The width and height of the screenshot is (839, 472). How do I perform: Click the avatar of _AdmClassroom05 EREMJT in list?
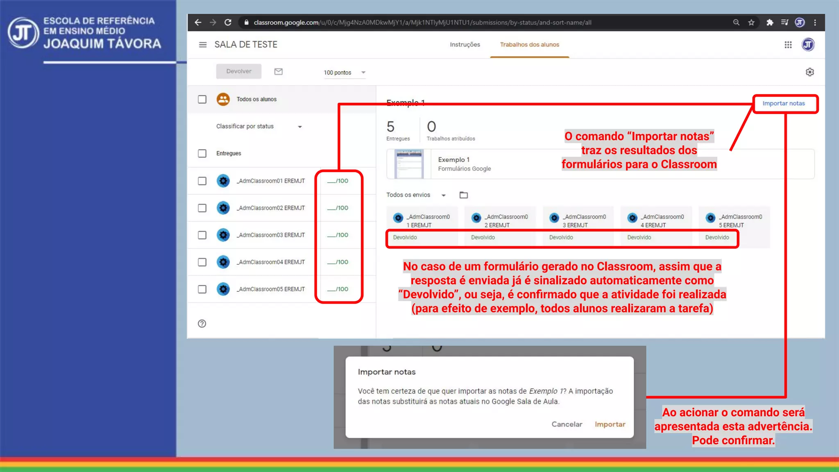tap(223, 289)
